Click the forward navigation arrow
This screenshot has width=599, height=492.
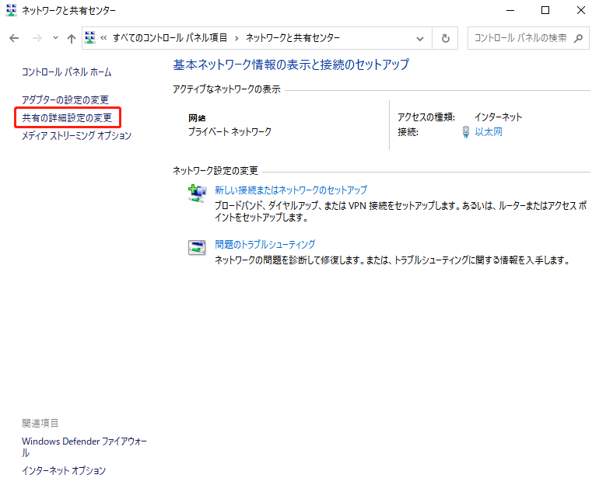[37, 38]
